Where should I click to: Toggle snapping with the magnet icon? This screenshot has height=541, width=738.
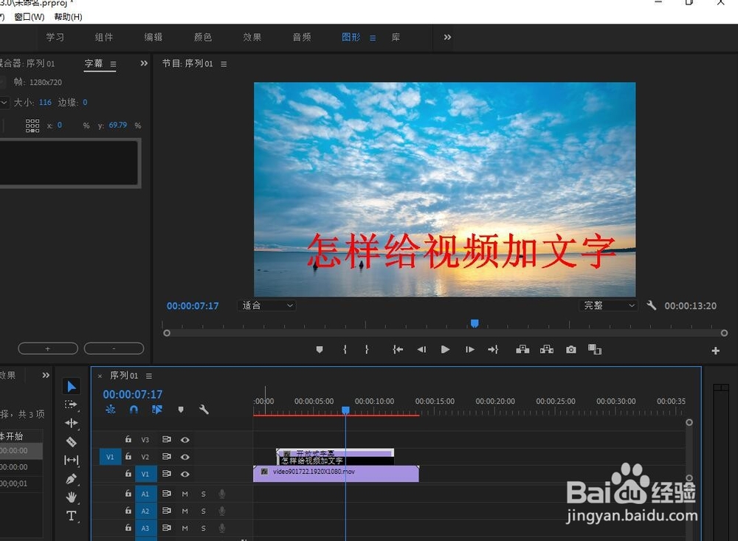tap(134, 409)
